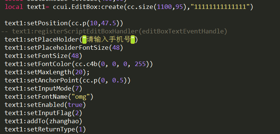Click the setFontSize line
Viewport: 280px width, 134px height.
44,56
